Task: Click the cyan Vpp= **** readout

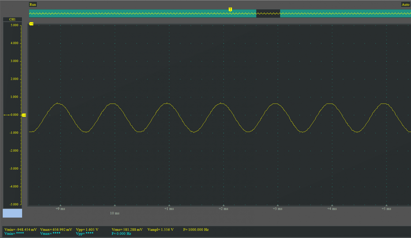Action: 85,234
